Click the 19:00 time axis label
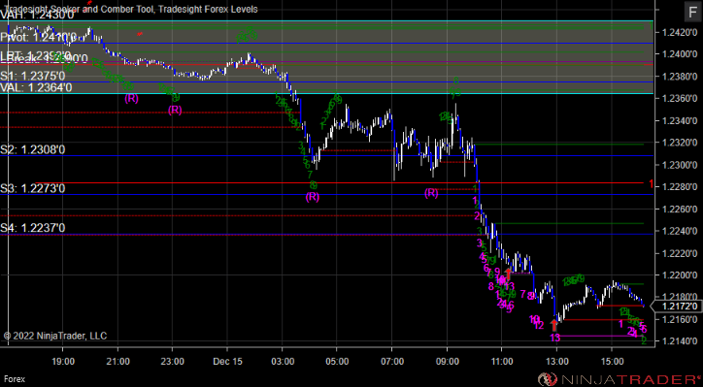This screenshot has width=703, height=387. 63,361
